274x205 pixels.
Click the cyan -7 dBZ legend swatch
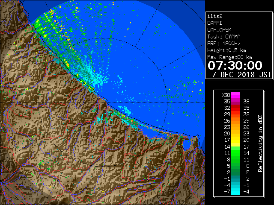(235, 191)
